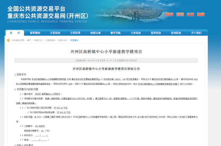This screenshot has height=146, width=221.
Task: Open the 交易结果 menu item
Action: pos(76,33)
